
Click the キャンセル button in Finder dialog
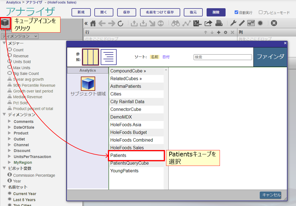[x=271, y=195]
